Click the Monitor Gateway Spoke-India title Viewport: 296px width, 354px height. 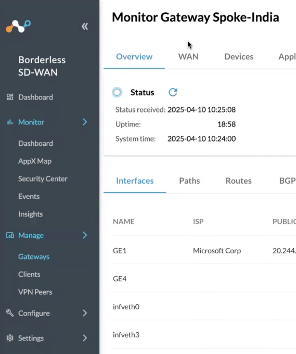click(195, 17)
